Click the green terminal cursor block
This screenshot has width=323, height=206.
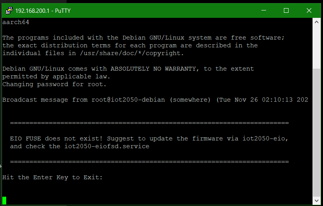tap(4, 200)
